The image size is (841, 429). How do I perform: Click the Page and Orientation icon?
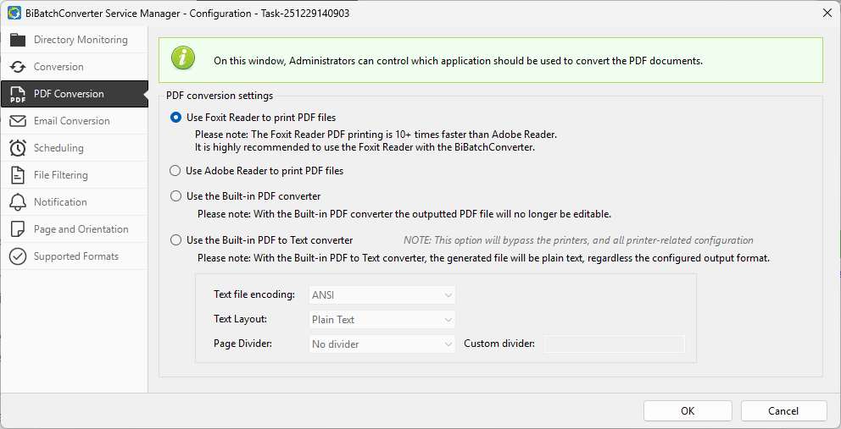click(x=18, y=229)
